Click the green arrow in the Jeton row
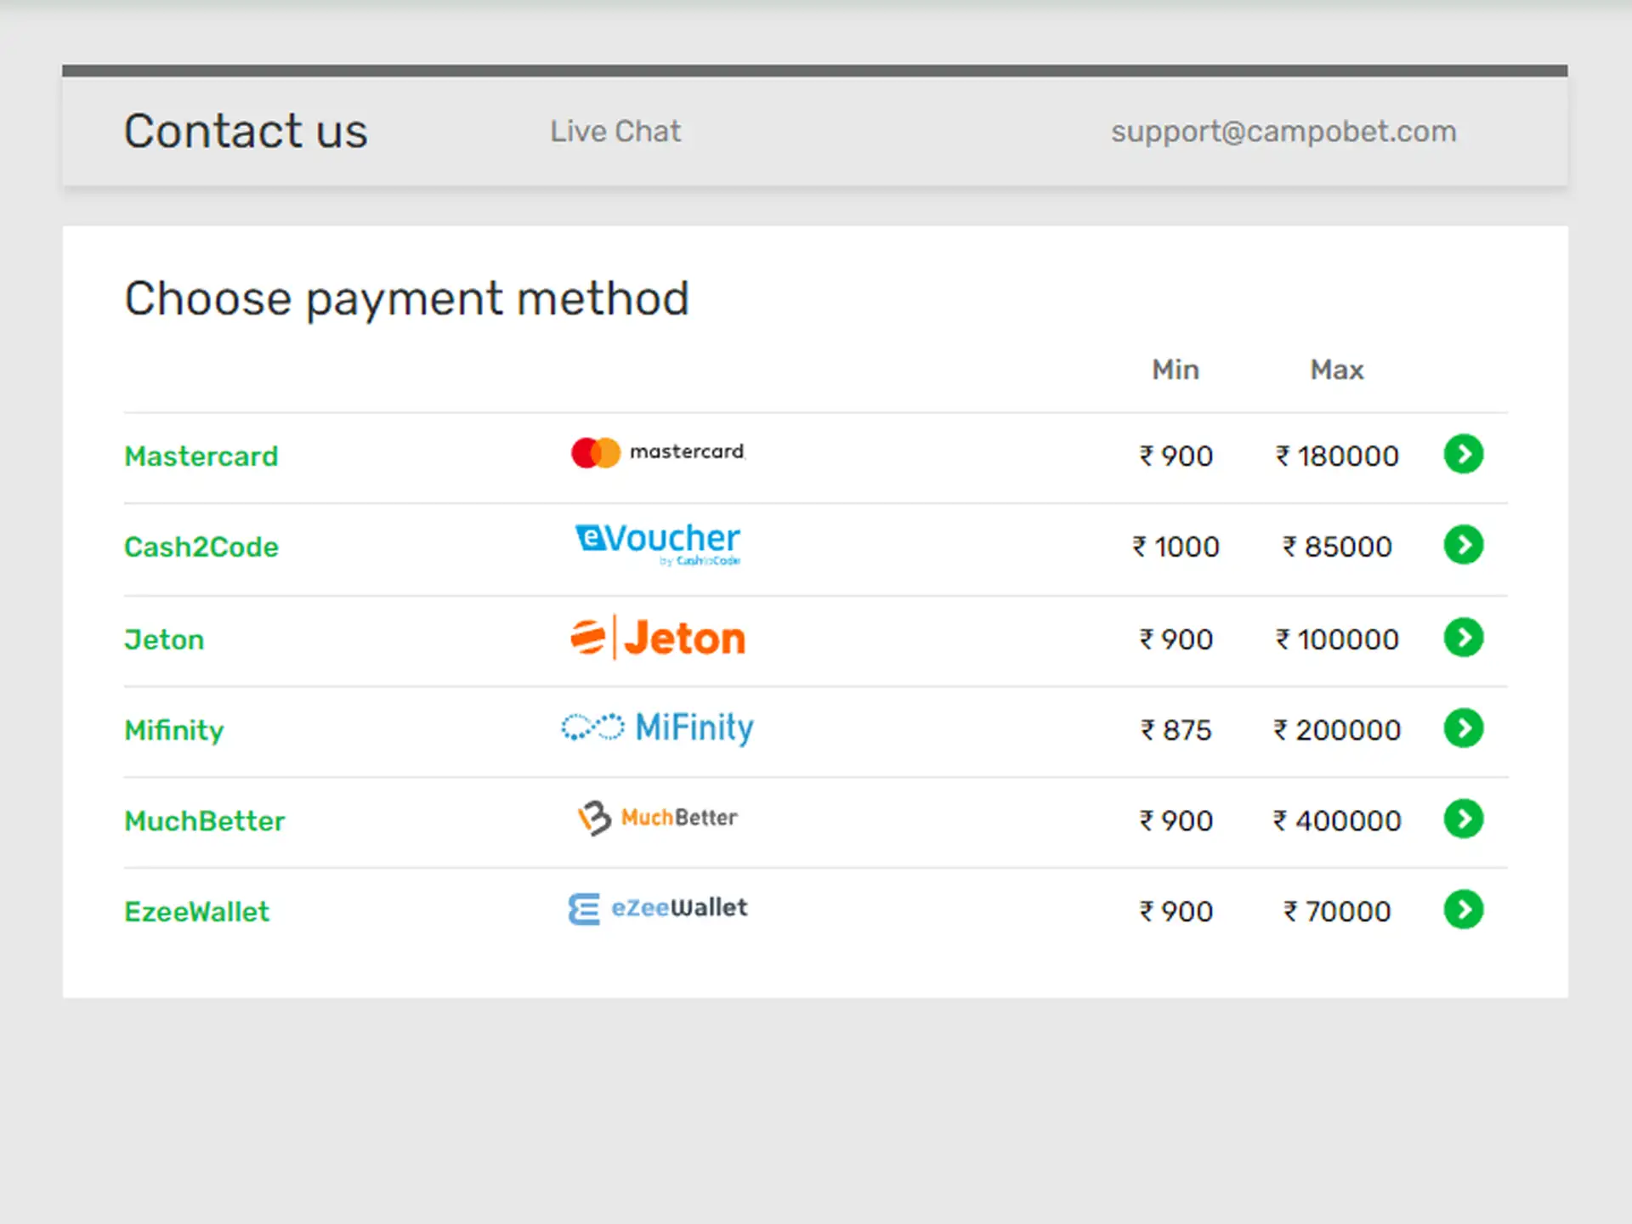This screenshot has width=1632, height=1224. click(1463, 637)
